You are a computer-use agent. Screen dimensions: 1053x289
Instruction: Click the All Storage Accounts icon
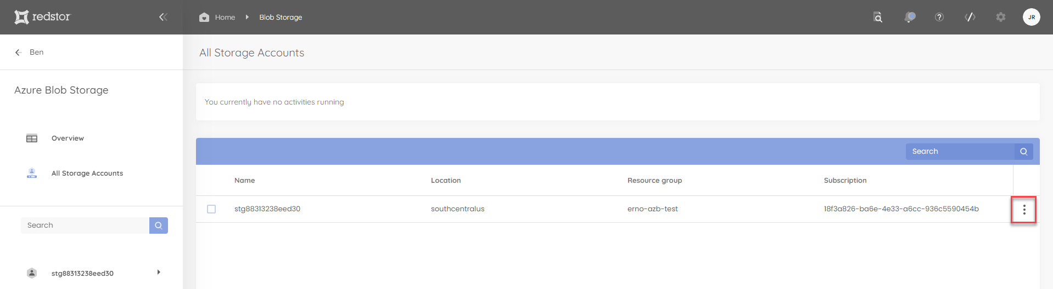(x=32, y=173)
